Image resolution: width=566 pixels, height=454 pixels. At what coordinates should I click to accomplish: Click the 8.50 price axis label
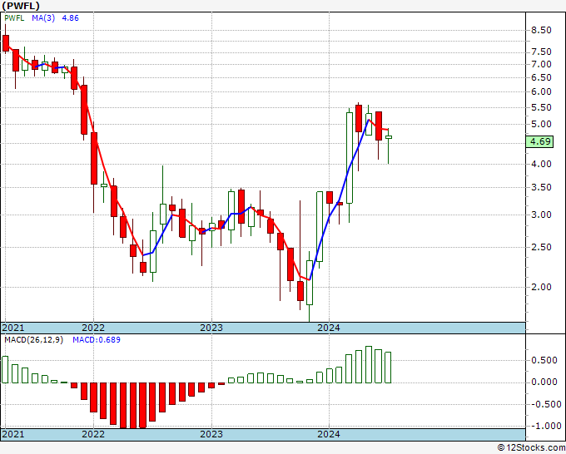click(x=541, y=30)
